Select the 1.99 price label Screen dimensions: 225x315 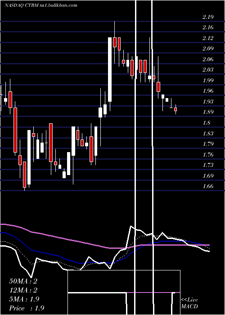coord(208,81)
